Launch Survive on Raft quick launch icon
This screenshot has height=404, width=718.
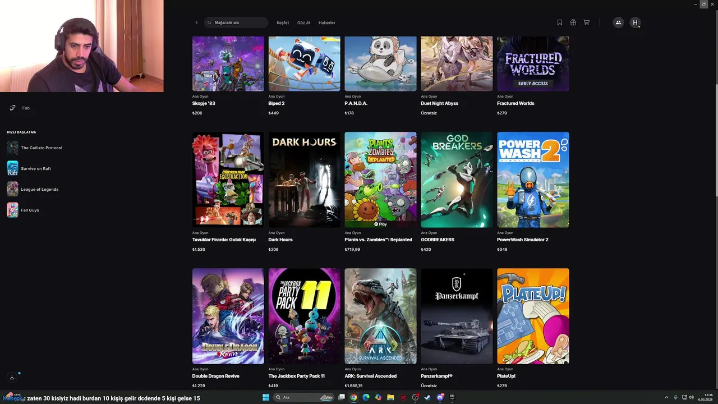click(12, 168)
